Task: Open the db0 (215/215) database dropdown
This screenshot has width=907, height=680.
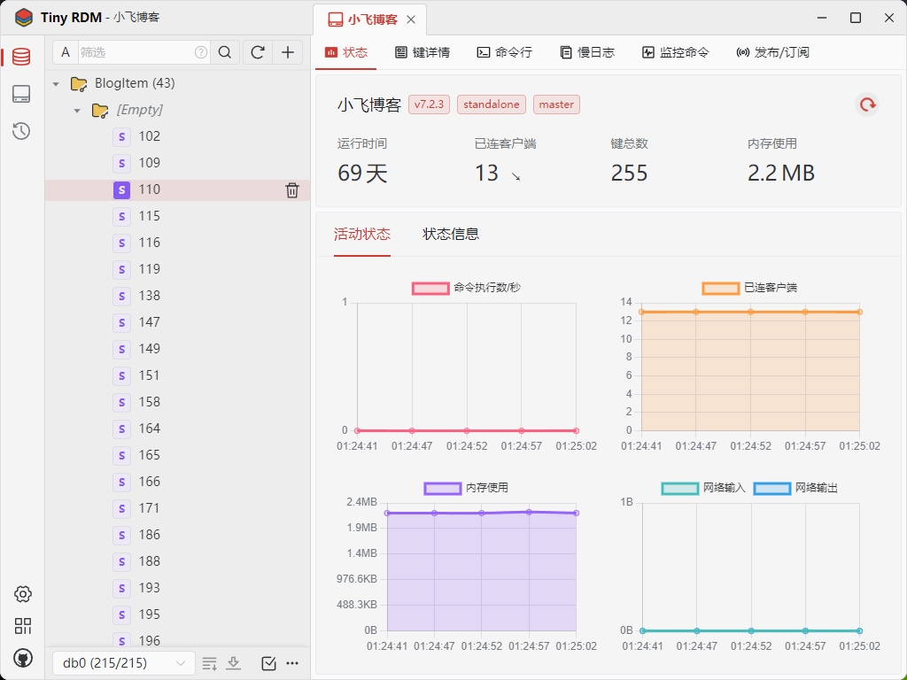Action: 123,663
